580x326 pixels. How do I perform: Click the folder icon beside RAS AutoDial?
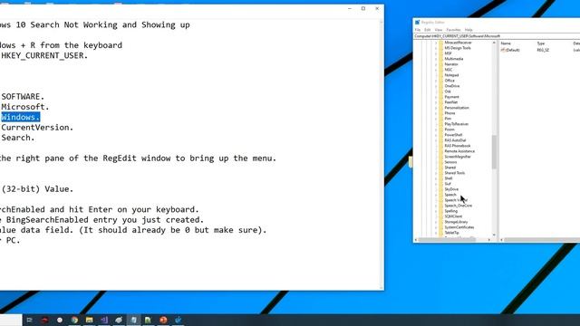pos(440,140)
